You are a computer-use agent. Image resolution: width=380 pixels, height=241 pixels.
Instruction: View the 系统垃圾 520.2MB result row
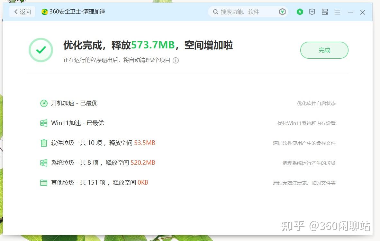tap(96, 163)
